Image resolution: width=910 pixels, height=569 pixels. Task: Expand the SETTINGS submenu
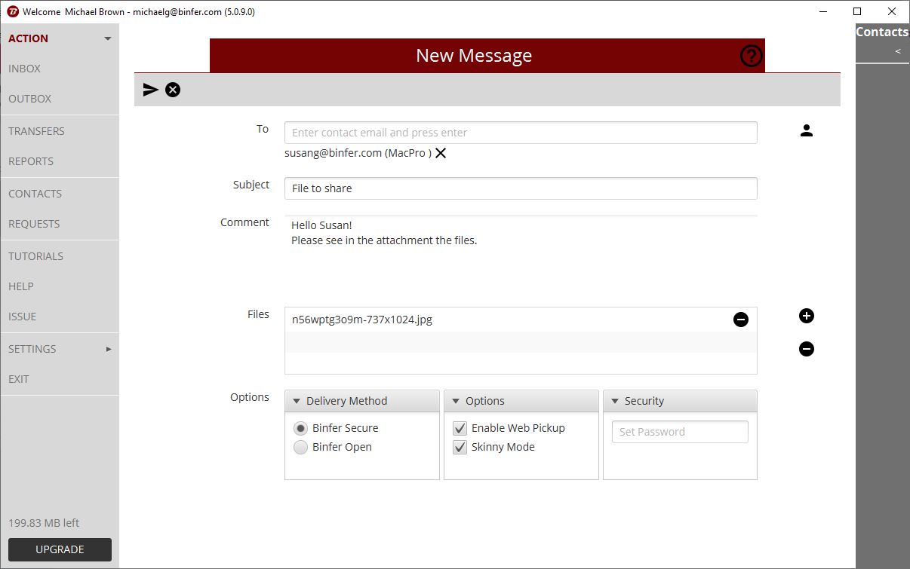tap(109, 349)
